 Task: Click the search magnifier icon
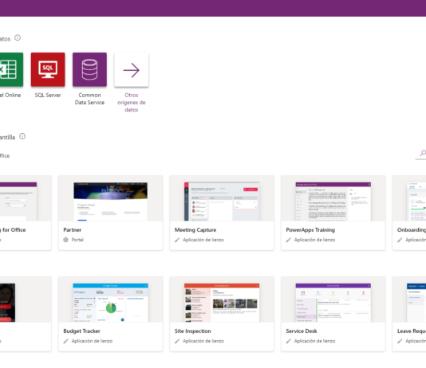click(x=423, y=153)
